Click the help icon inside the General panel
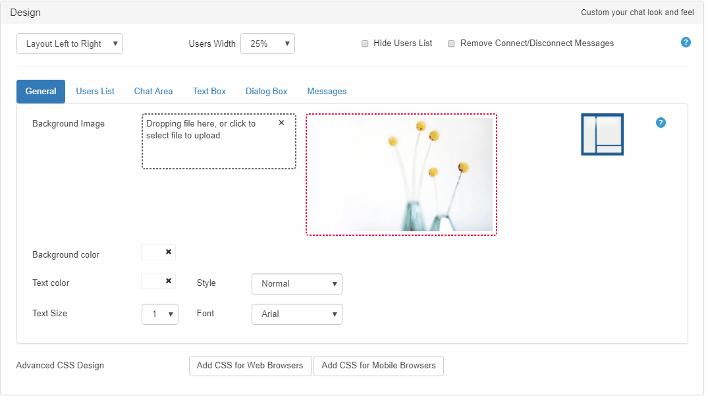The width and height of the screenshot is (708, 396). [661, 123]
